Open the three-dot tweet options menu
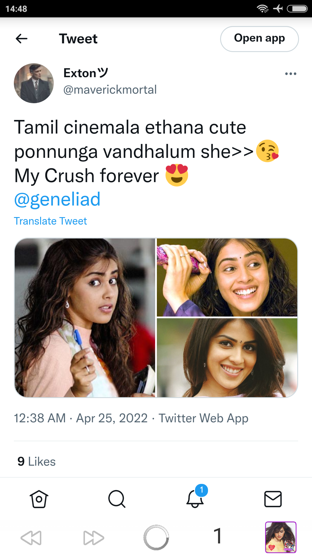The image size is (312, 555). tap(290, 74)
